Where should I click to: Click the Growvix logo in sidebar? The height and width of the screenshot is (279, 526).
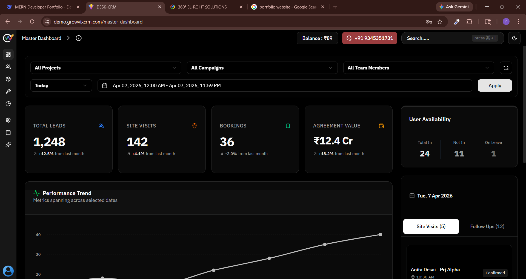pos(8,38)
